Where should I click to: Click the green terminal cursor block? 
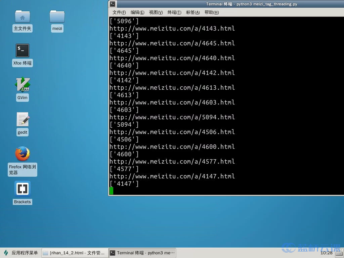(111, 191)
